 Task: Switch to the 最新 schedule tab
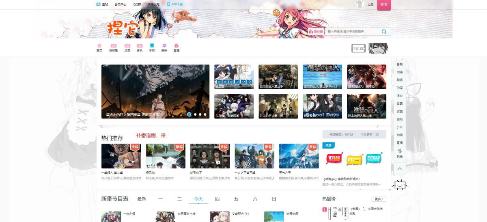tap(142, 199)
